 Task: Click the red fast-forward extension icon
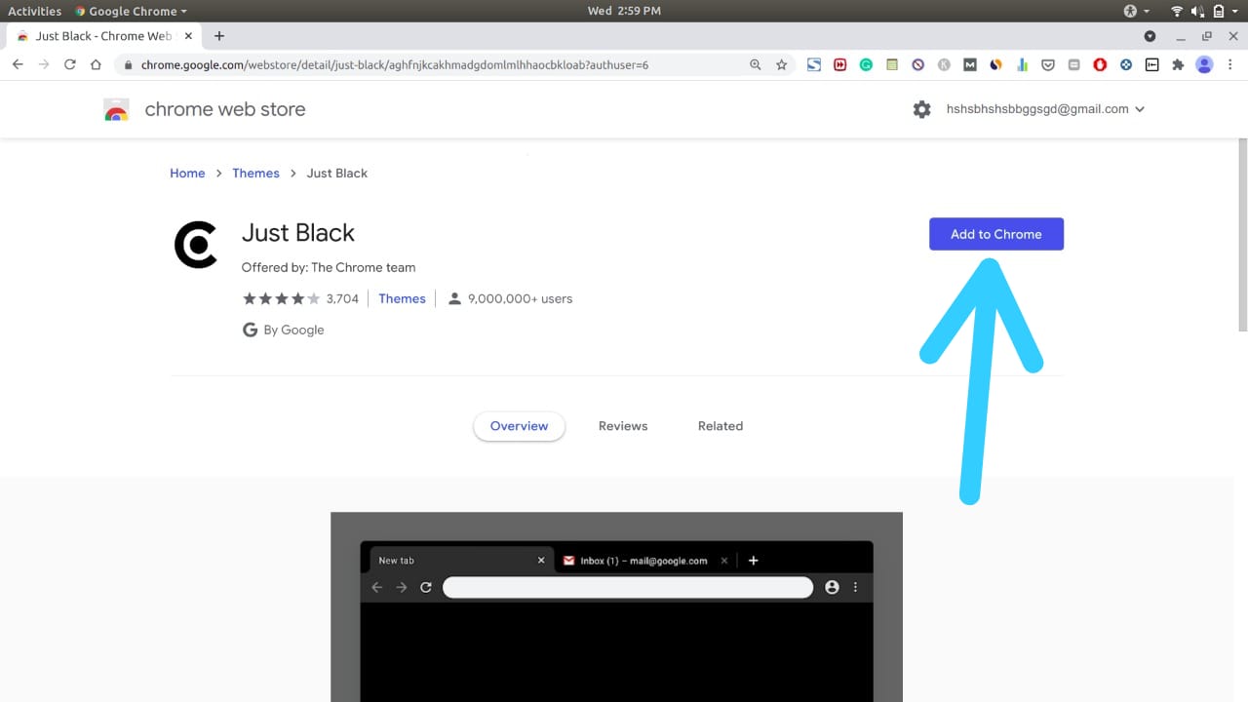(839, 64)
